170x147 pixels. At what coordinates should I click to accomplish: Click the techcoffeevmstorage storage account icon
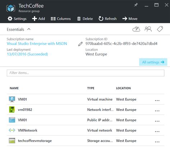[12, 141]
